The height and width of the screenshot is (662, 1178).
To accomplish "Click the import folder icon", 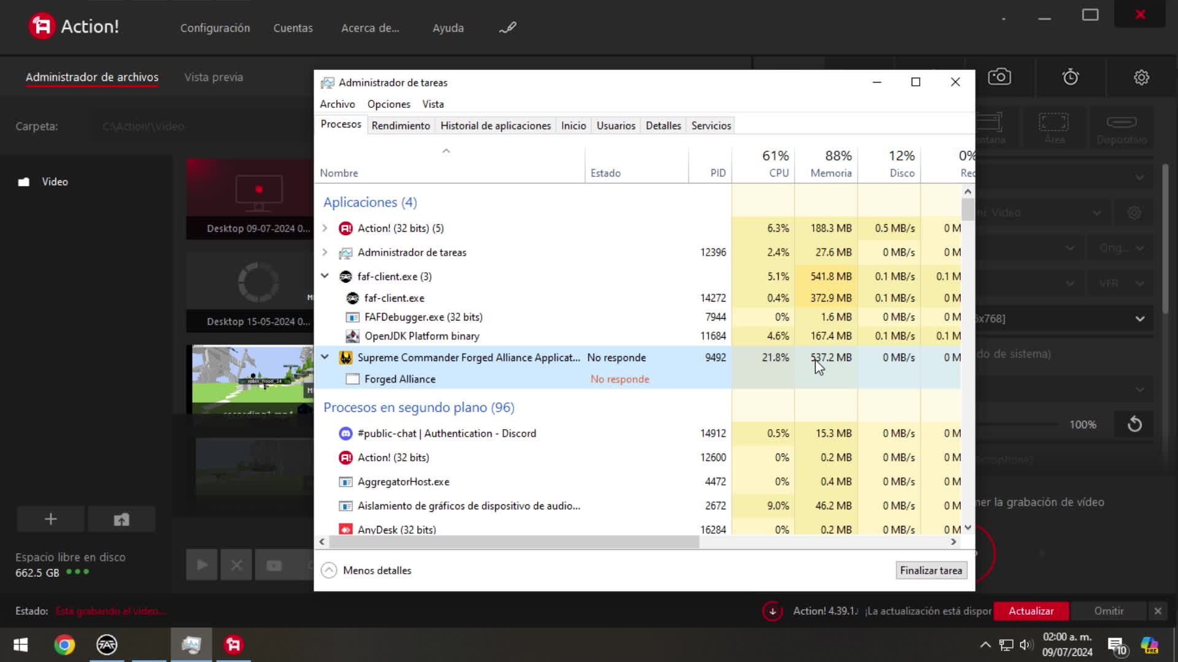I will (x=121, y=519).
